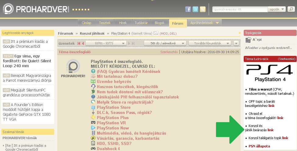Click the VR headset icon beside PlayStation VR
Screen dimensions: 297x151
pos(93,123)
